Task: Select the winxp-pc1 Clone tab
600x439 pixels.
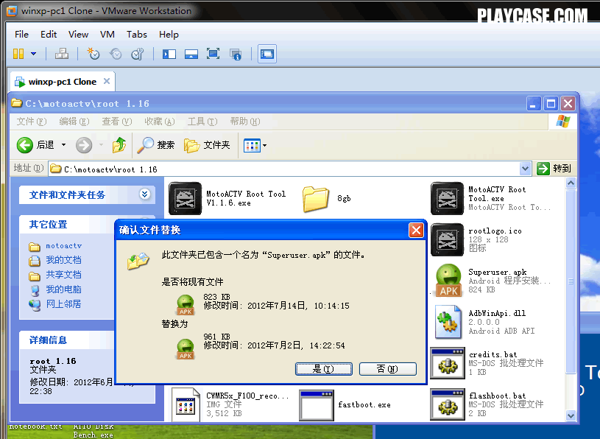Action: pos(62,82)
